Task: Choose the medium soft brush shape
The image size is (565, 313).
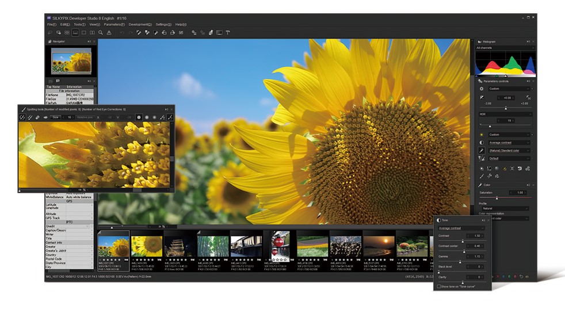Action: [x=147, y=117]
